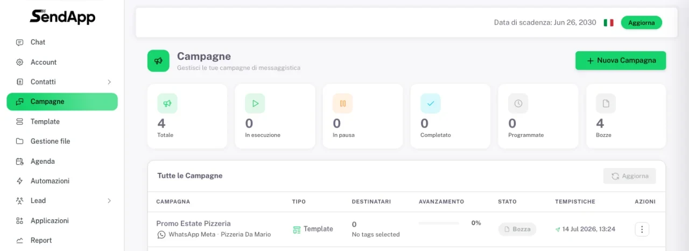Click the Bozza status badge
The image size is (689, 251).
point(517,229)
